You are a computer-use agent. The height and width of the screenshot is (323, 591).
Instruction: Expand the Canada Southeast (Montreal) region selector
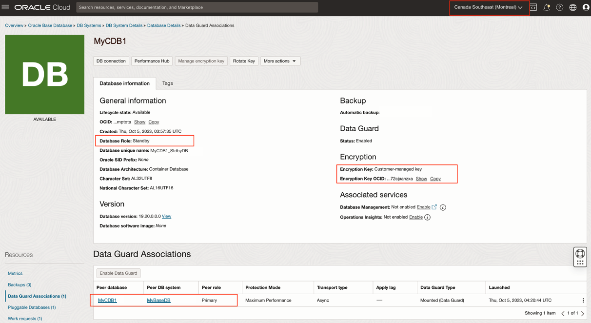click(x=489, y=7)
